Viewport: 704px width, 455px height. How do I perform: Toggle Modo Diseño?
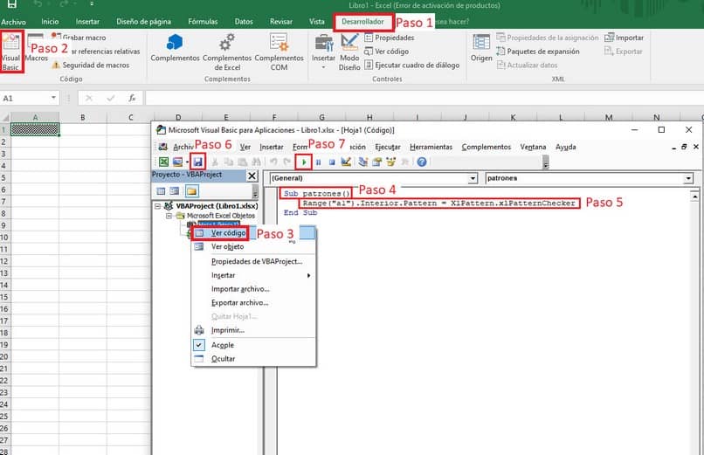coord(349,52)
